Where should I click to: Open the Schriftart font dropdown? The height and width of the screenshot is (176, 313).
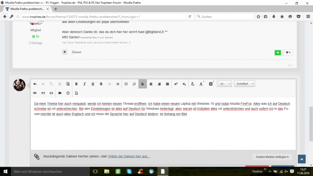click(x=244, y=84)
